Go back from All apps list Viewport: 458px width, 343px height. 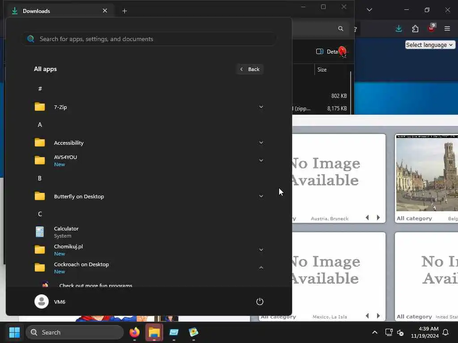click(x=250, y=69)
